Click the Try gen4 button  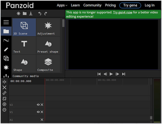tap(130, 5)
